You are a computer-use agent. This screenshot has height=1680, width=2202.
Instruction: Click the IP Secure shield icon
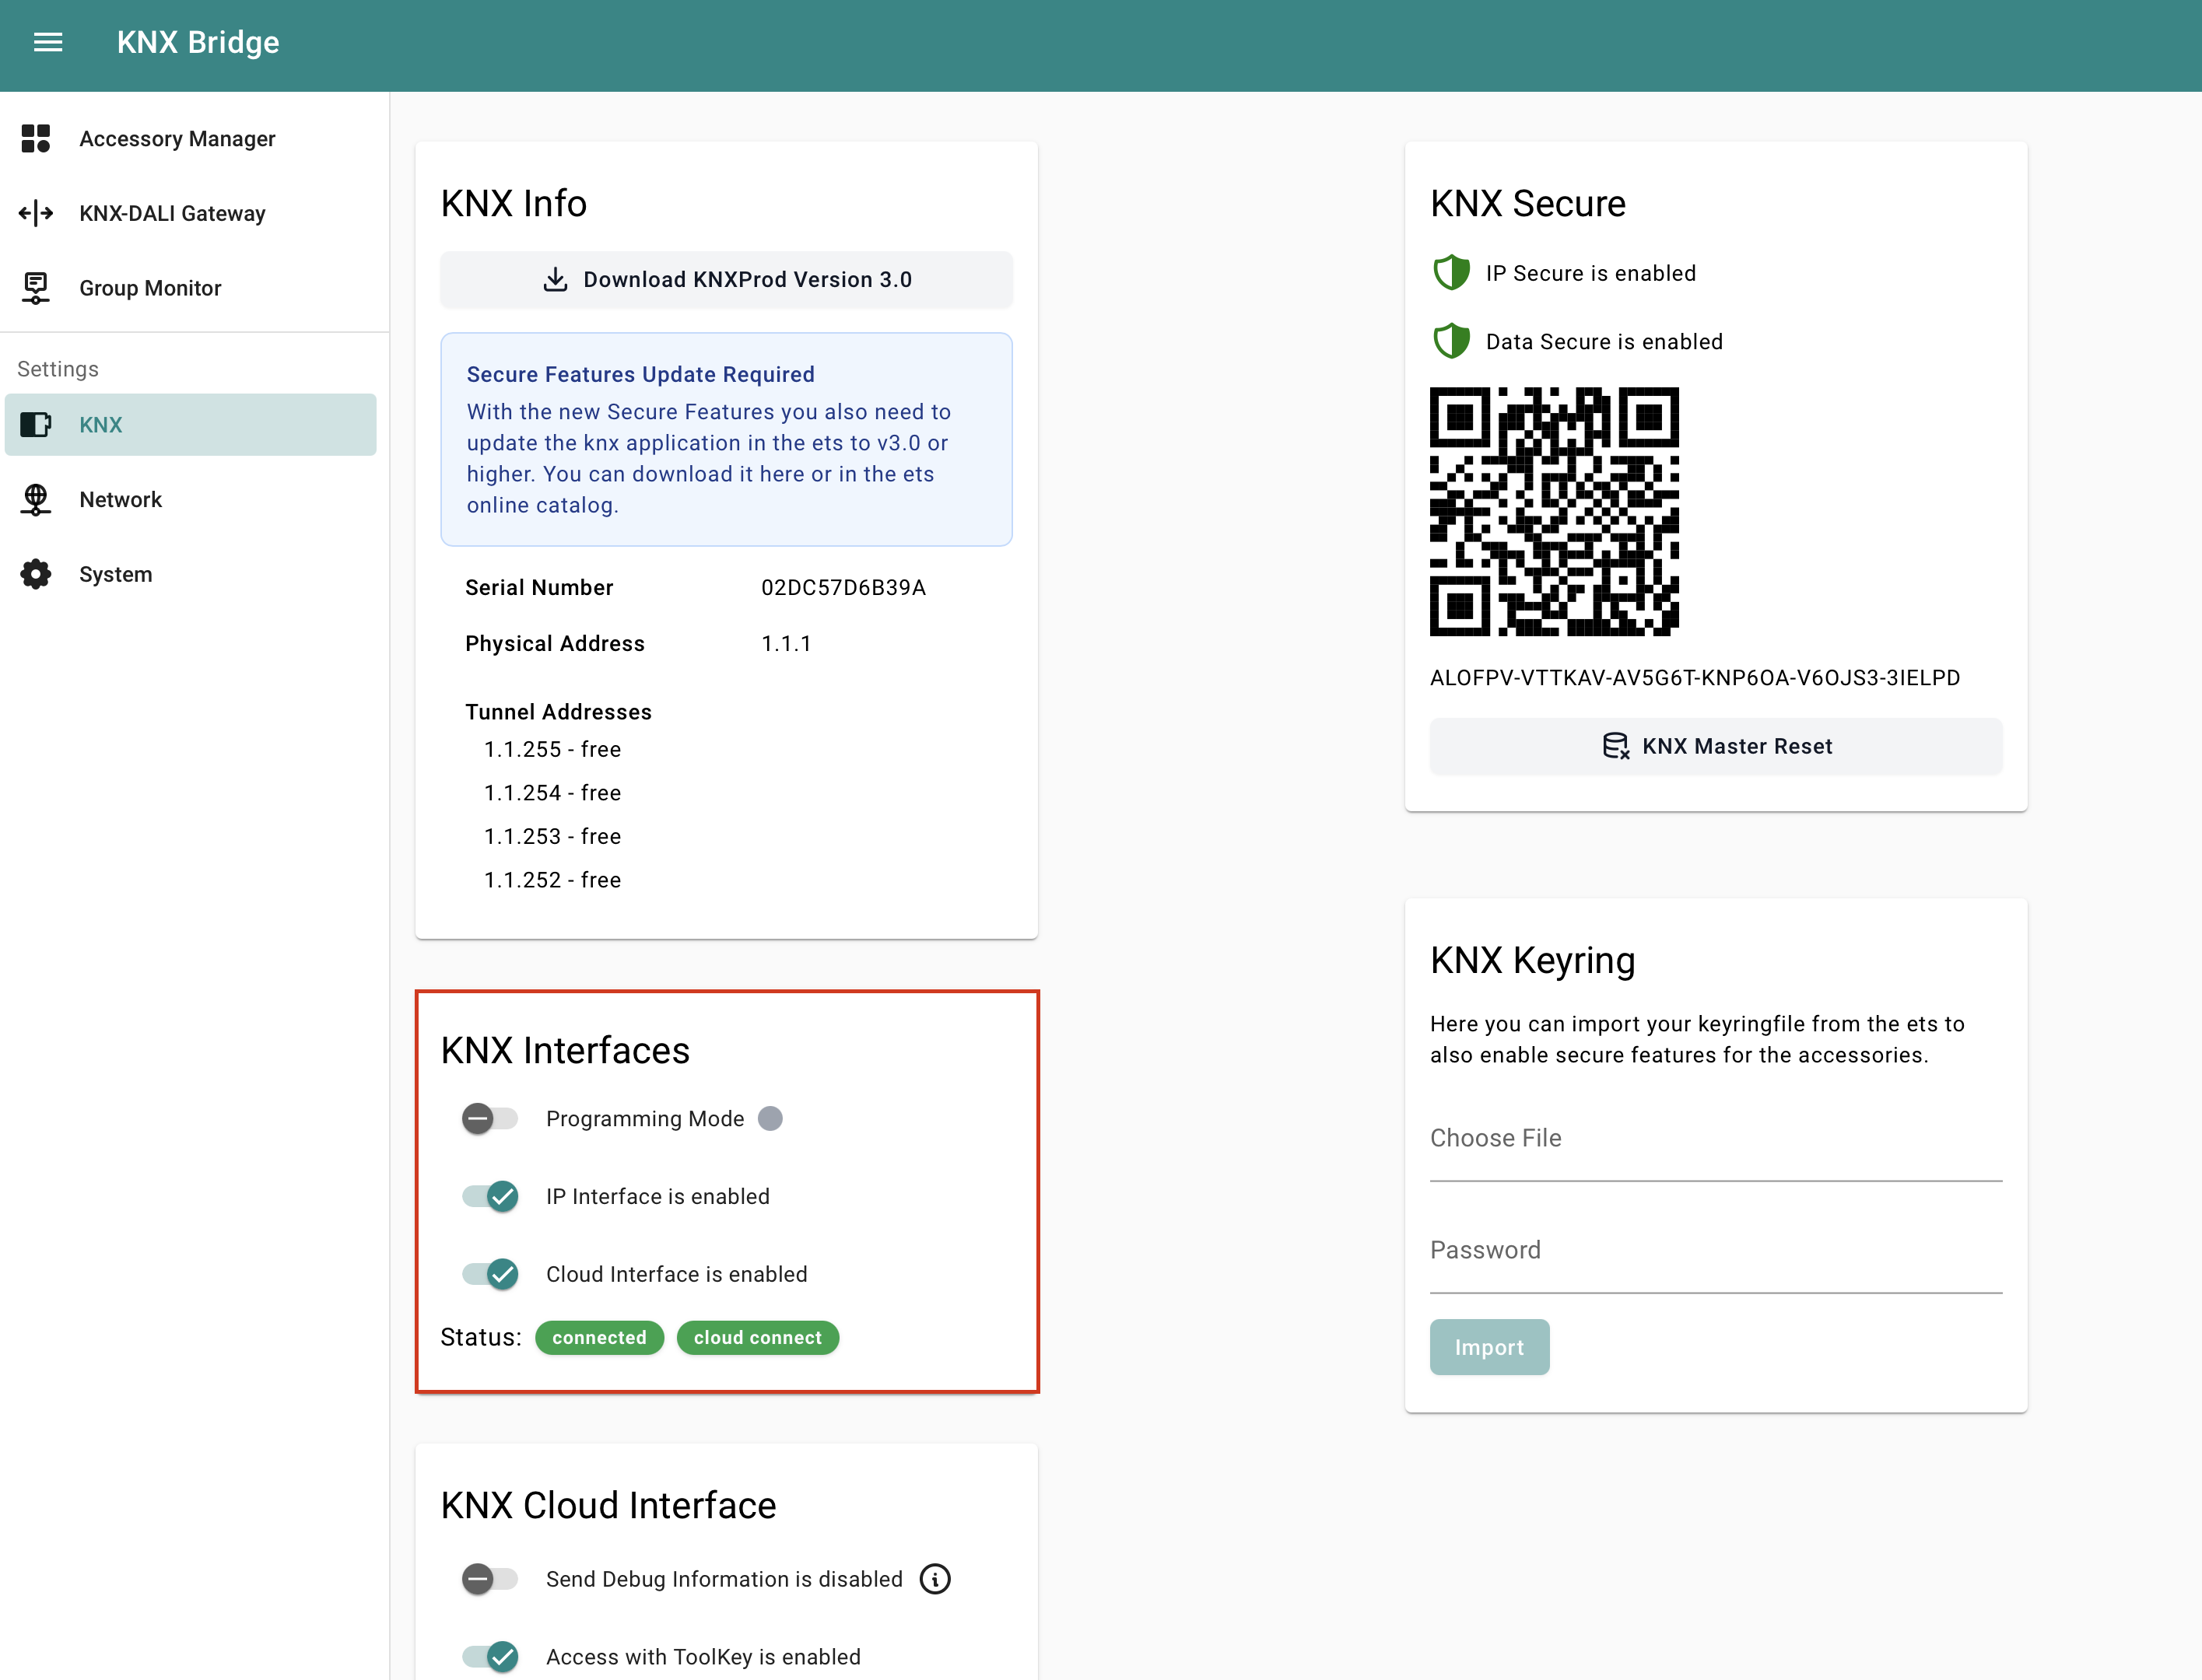click(x=1452, y=273)
